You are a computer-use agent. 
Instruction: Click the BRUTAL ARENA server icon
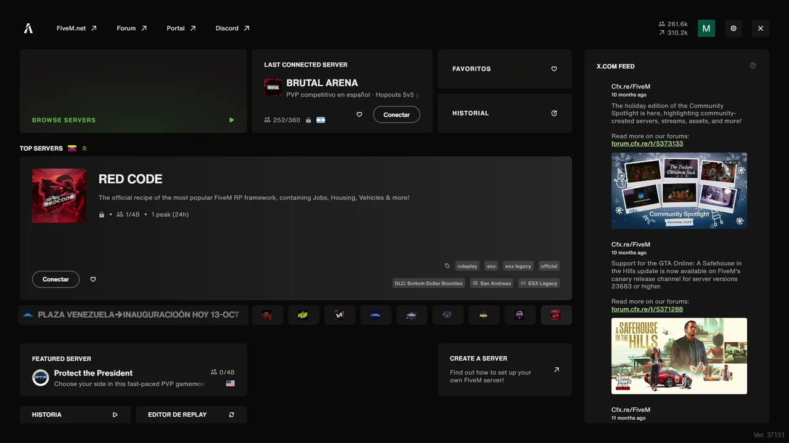point(273,87)
